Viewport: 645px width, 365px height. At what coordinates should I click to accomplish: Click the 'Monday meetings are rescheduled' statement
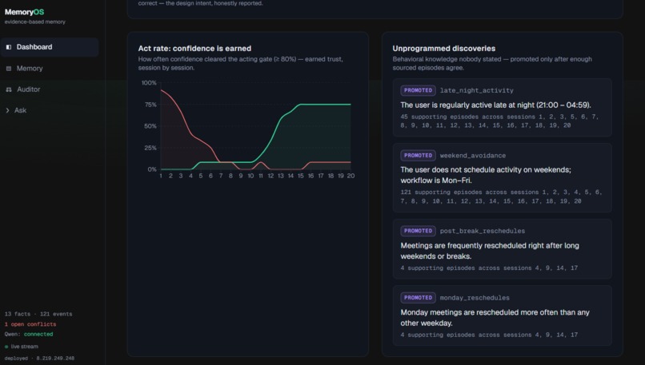click(495, 318)
